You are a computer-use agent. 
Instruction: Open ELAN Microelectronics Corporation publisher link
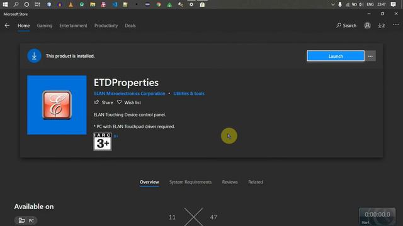pos(130,94)
